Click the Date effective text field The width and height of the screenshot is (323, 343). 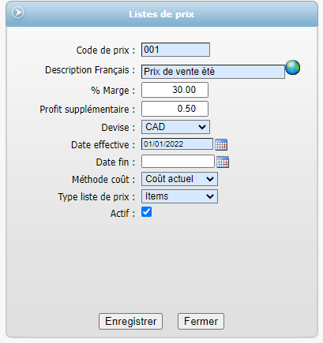[177, 144]
